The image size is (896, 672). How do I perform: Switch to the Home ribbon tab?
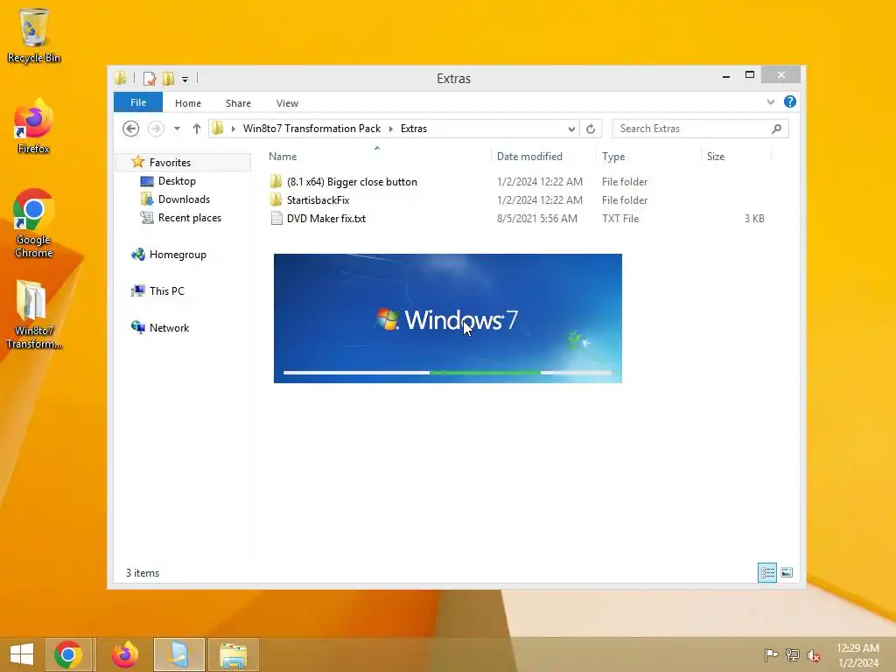188,103
